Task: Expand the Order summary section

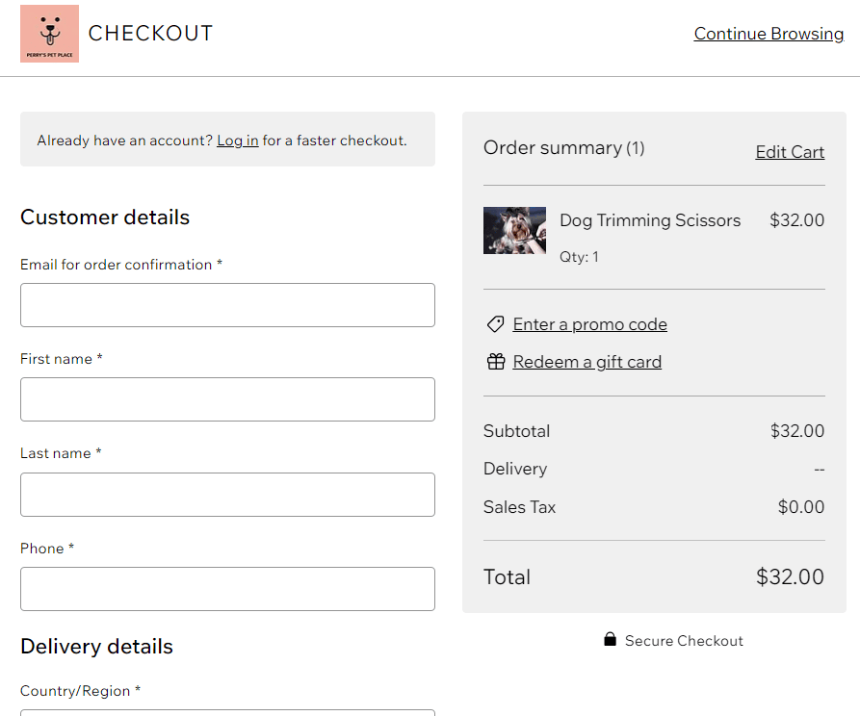Action: pos(563,148)
